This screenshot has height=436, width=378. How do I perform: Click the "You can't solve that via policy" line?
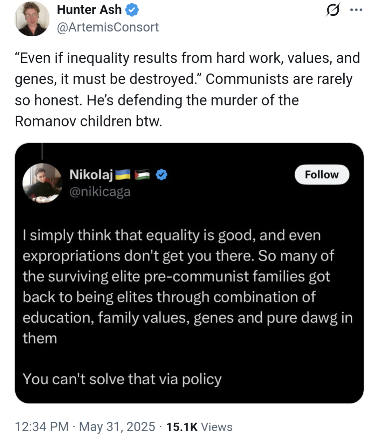[x=122, y=379]
